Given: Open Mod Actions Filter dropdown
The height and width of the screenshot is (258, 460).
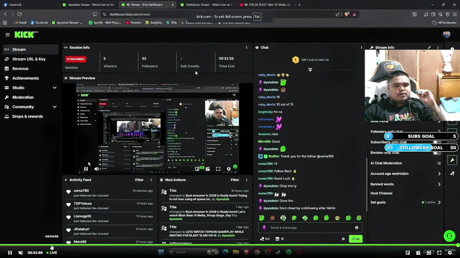Looking at the screenshot, I should coord(235,180).
